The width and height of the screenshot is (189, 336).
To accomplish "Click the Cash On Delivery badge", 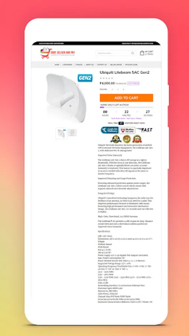I will point(109,130).
